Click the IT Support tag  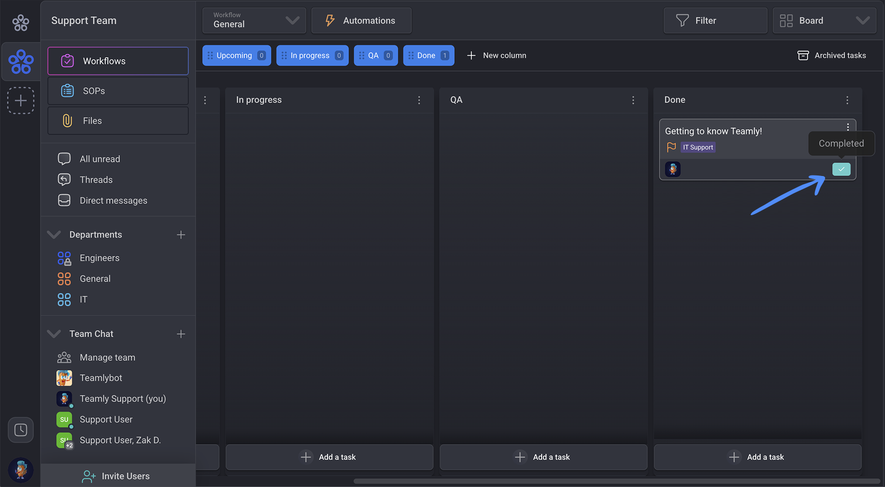pyautogui.click(x=698, y=147)
